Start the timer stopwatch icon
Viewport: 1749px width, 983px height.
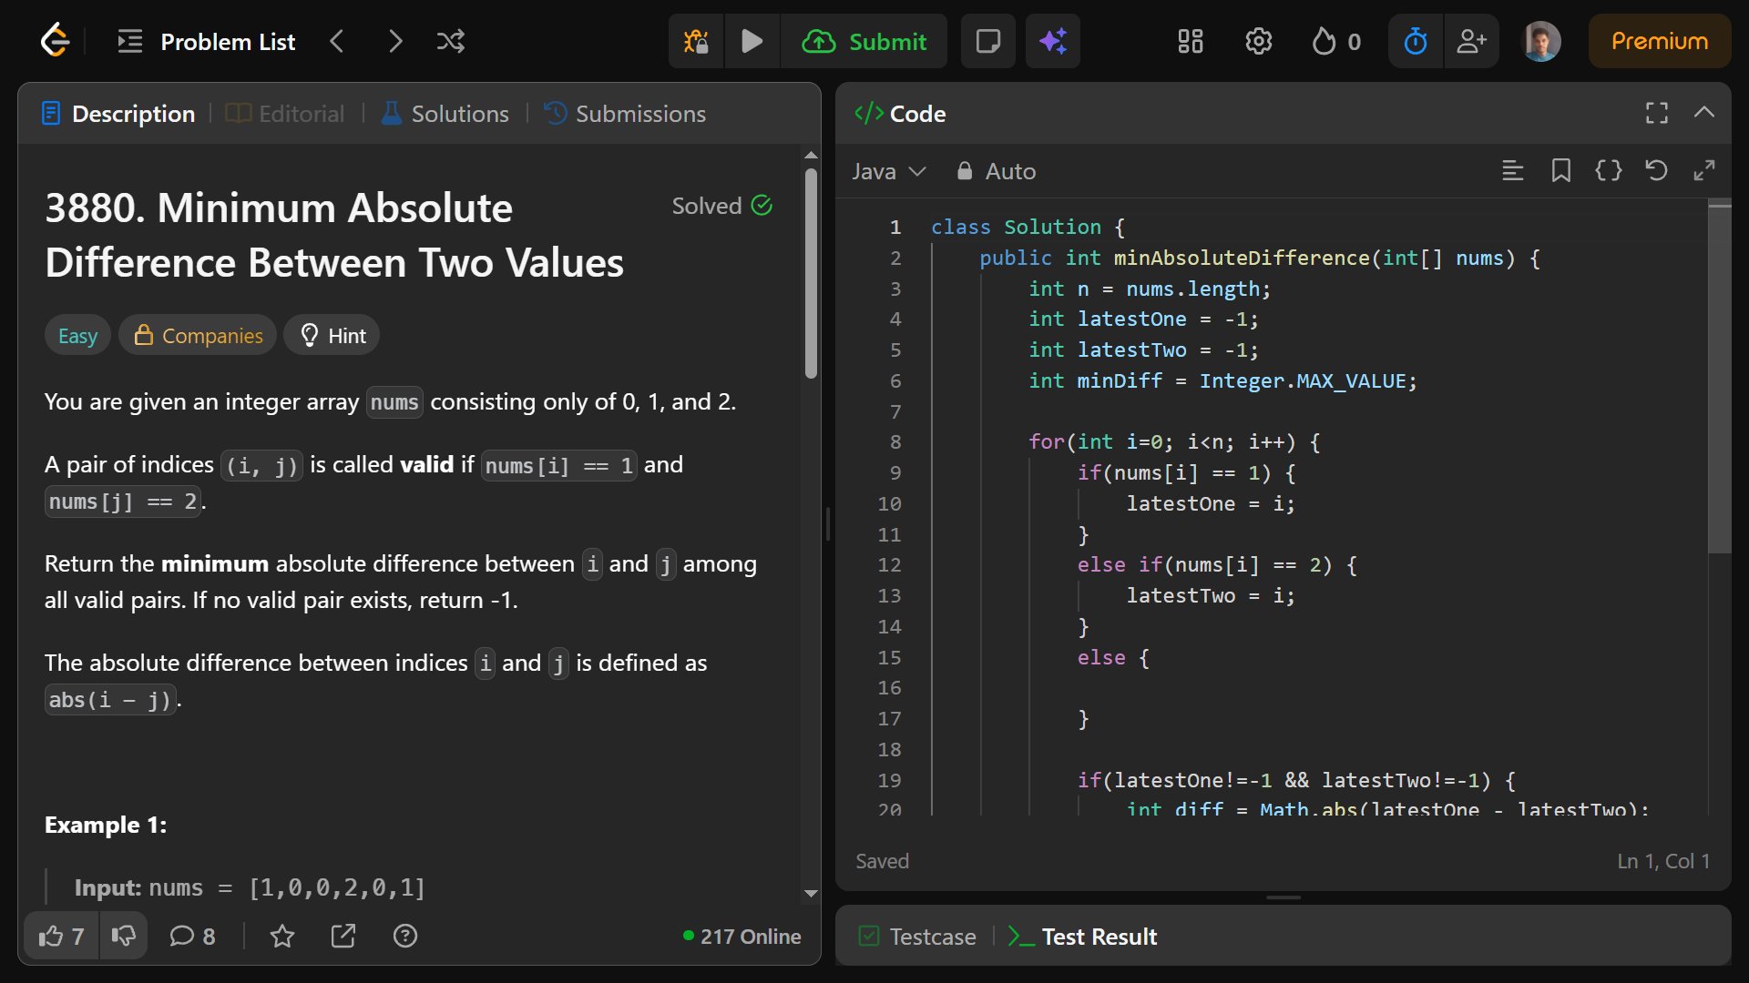1415,41
